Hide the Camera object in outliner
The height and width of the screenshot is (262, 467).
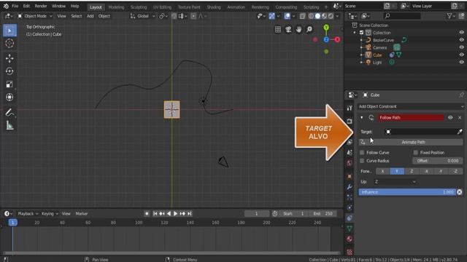point(461,47)
